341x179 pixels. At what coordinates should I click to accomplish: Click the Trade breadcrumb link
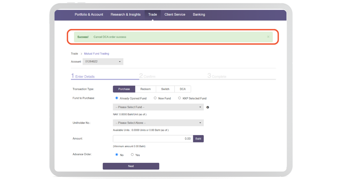(74, 54)
